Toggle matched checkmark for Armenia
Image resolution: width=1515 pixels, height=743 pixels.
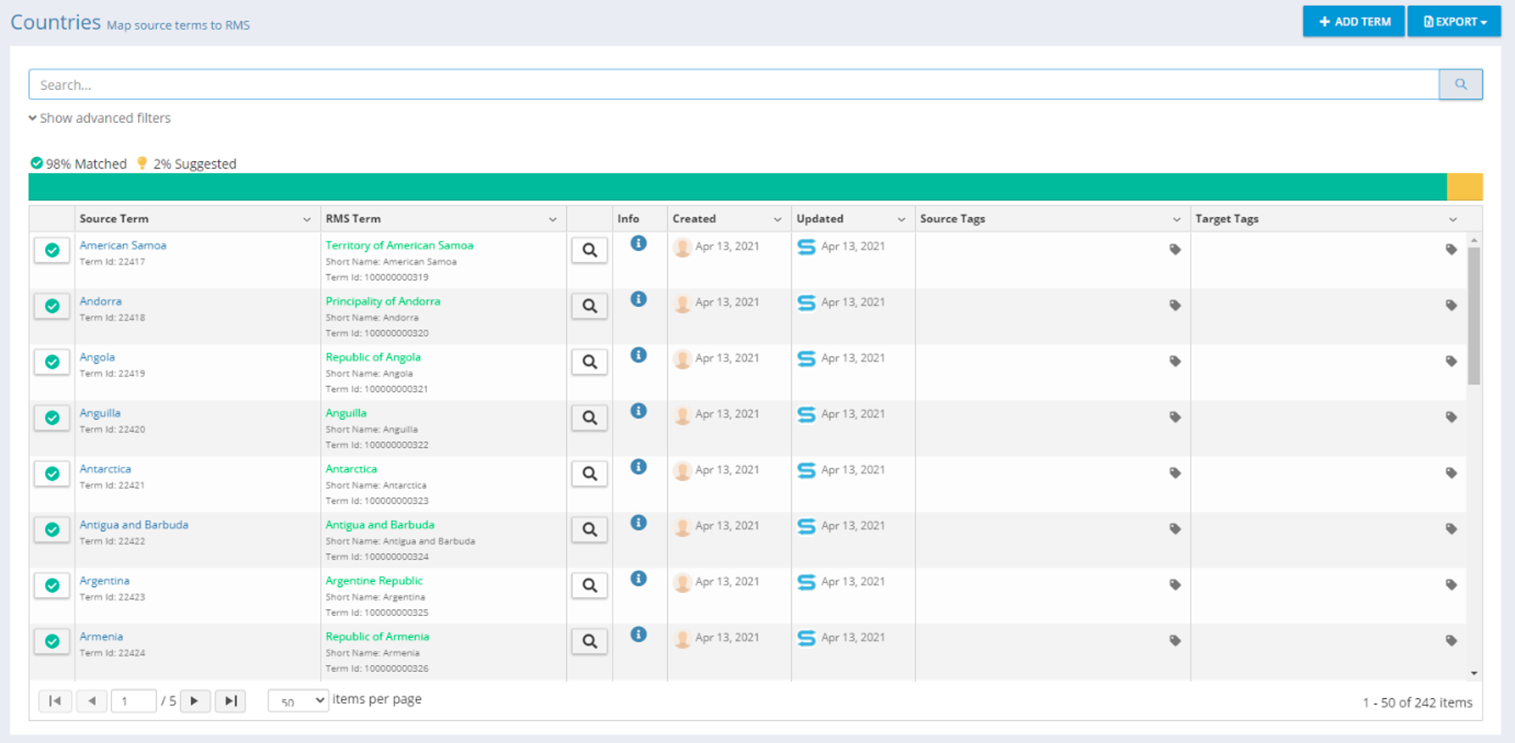coord(53,642)
